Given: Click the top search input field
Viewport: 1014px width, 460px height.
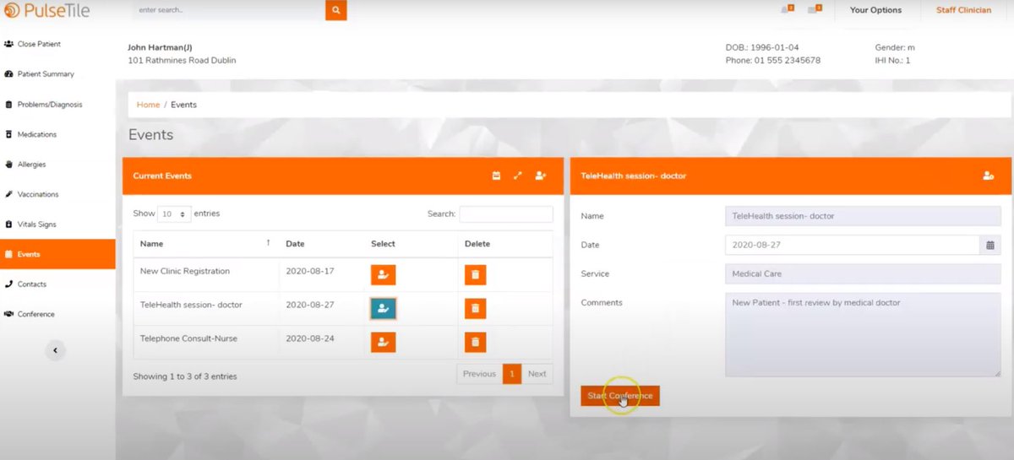Looking at the screenshot, I should [x=228, y=10].
